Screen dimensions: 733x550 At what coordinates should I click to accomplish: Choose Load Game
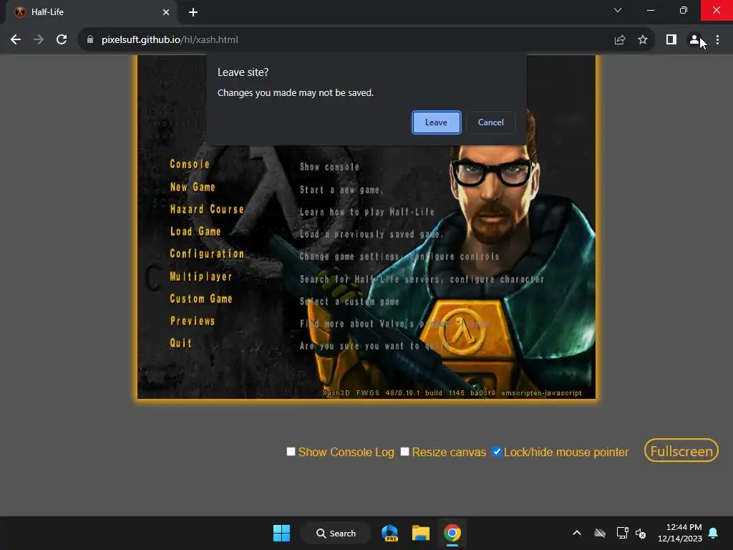[x=195, y=231]
